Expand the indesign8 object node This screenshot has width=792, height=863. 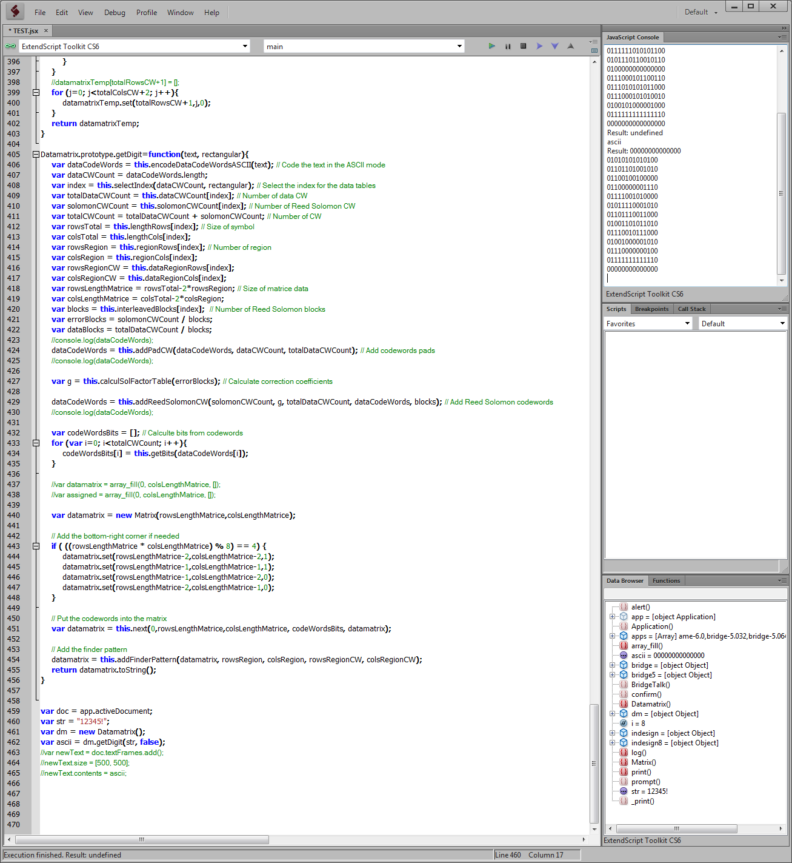[x=612, y=743]
